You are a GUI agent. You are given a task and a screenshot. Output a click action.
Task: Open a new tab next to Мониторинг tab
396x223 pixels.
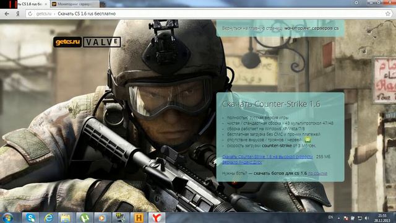click(102, 4)
